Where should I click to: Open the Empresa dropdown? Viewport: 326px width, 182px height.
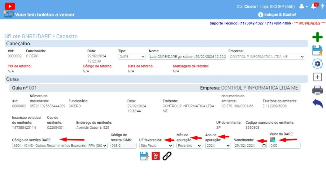(267, 57)
